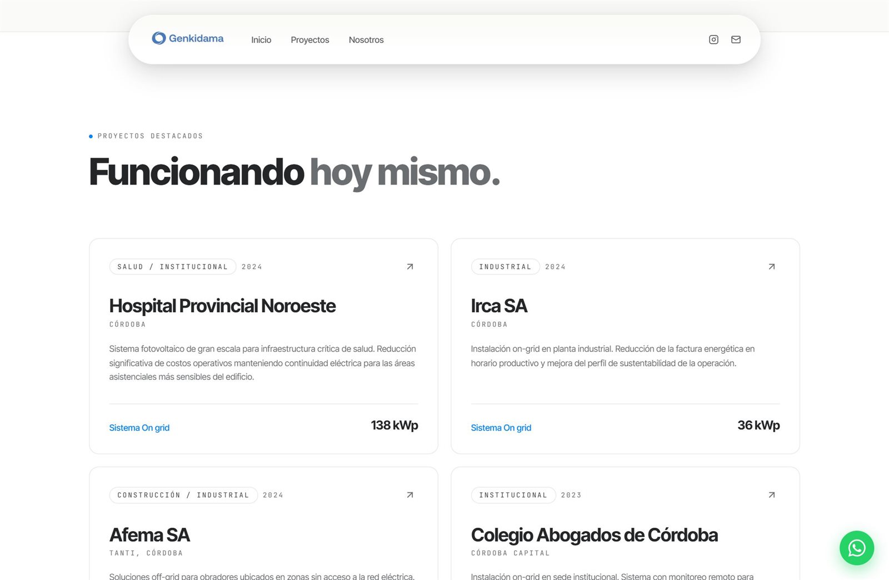Click Tanti, Córdoba location text
Image resolution: width=889 pixels, height=580 pixels.
coord(146,553)
